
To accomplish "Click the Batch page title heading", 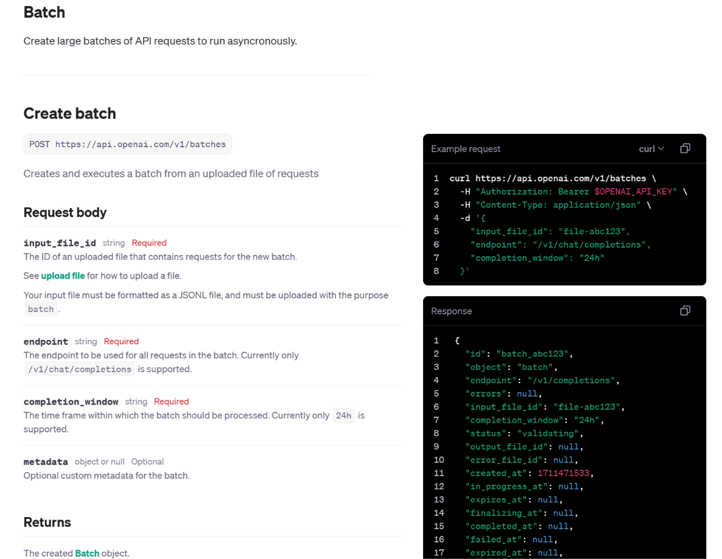I will [x=44, y=12].
